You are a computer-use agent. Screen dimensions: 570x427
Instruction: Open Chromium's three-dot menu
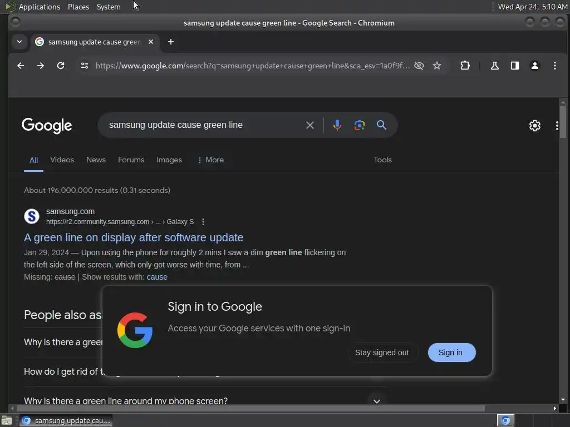click(x=555, y=66)
